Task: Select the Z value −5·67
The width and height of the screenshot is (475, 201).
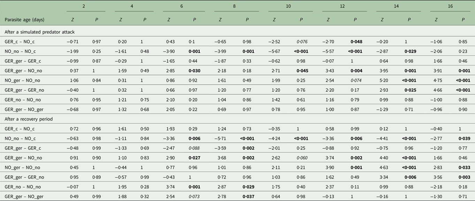Action: [x=275, y=51]
